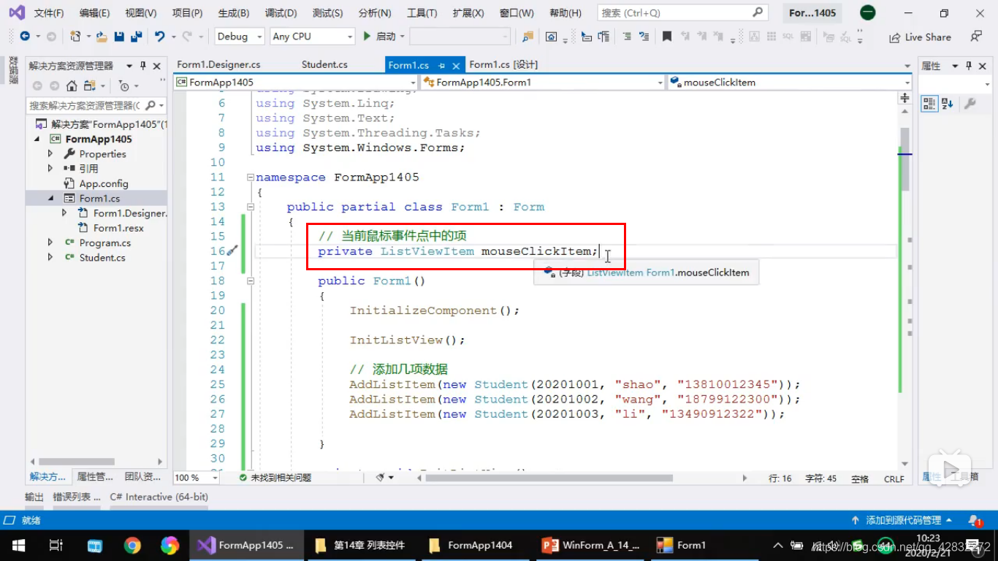Open the 调试(D) menu
Viewport: 998px width, 561px height.
coord(281,13)
